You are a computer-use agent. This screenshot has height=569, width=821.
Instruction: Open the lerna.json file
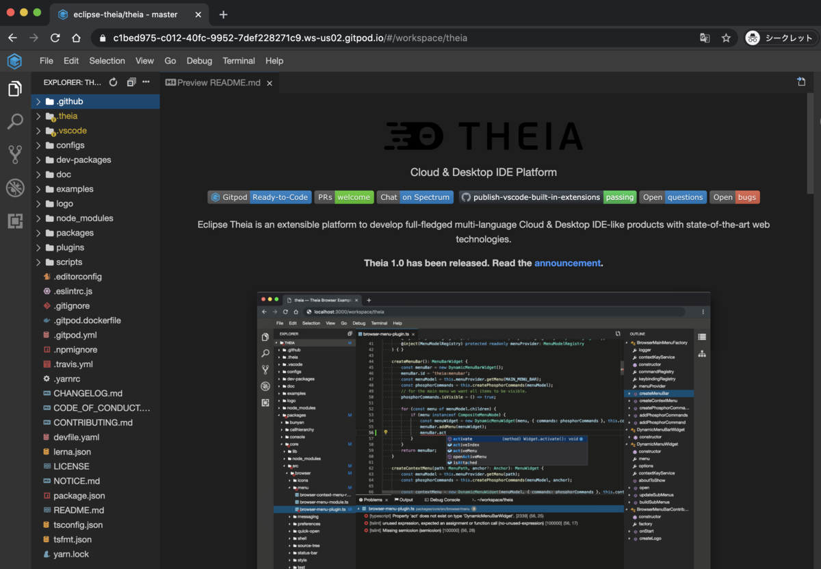(x=95, y=452)
